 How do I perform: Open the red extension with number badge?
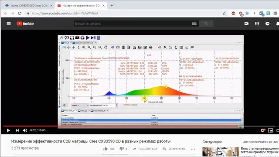241,14
